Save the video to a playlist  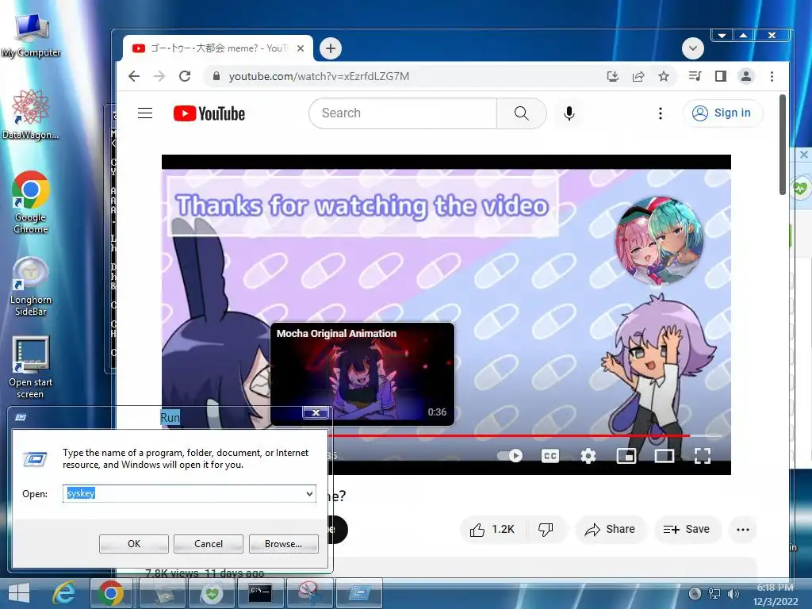coord(687,529)
